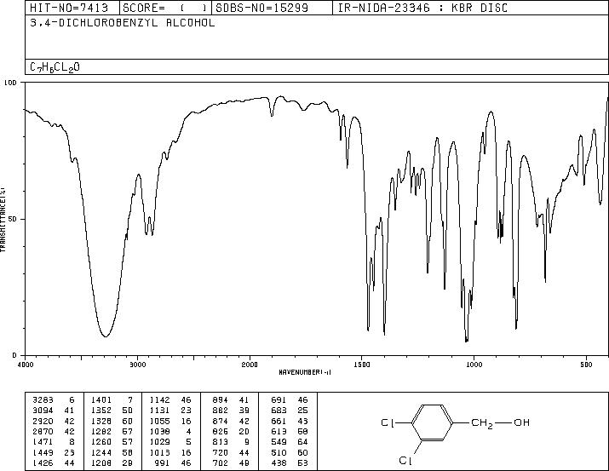This screenshot has height=471, width=609.
Task: Click the 1000 x-axis tick label
Action: tap(474, 365)
